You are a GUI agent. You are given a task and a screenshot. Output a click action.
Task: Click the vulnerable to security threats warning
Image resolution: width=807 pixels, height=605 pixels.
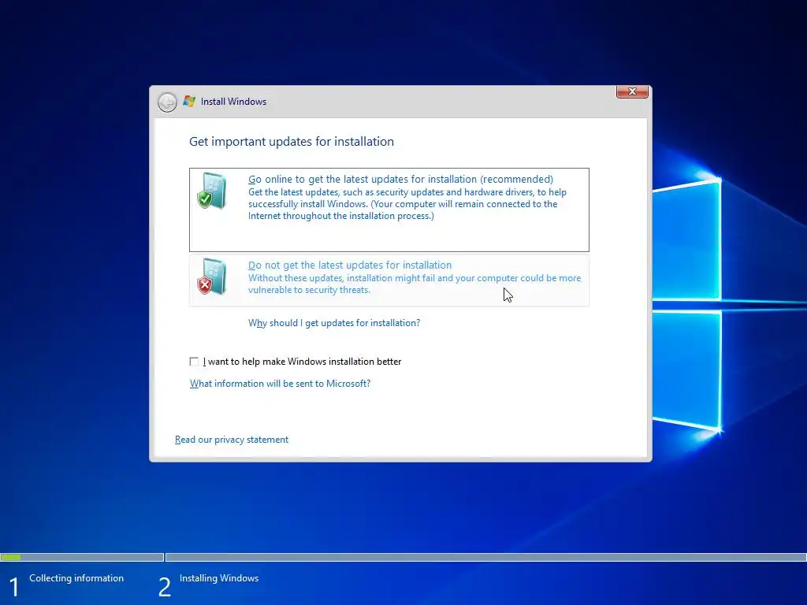pos(309,290)
